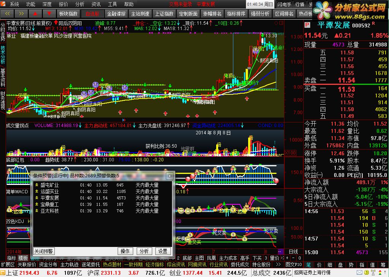Image resolution: width=389 pixels, height=277 pixels.
Task: Switch to the 筹 tab in the quote panel
Action: pos(383,265)
